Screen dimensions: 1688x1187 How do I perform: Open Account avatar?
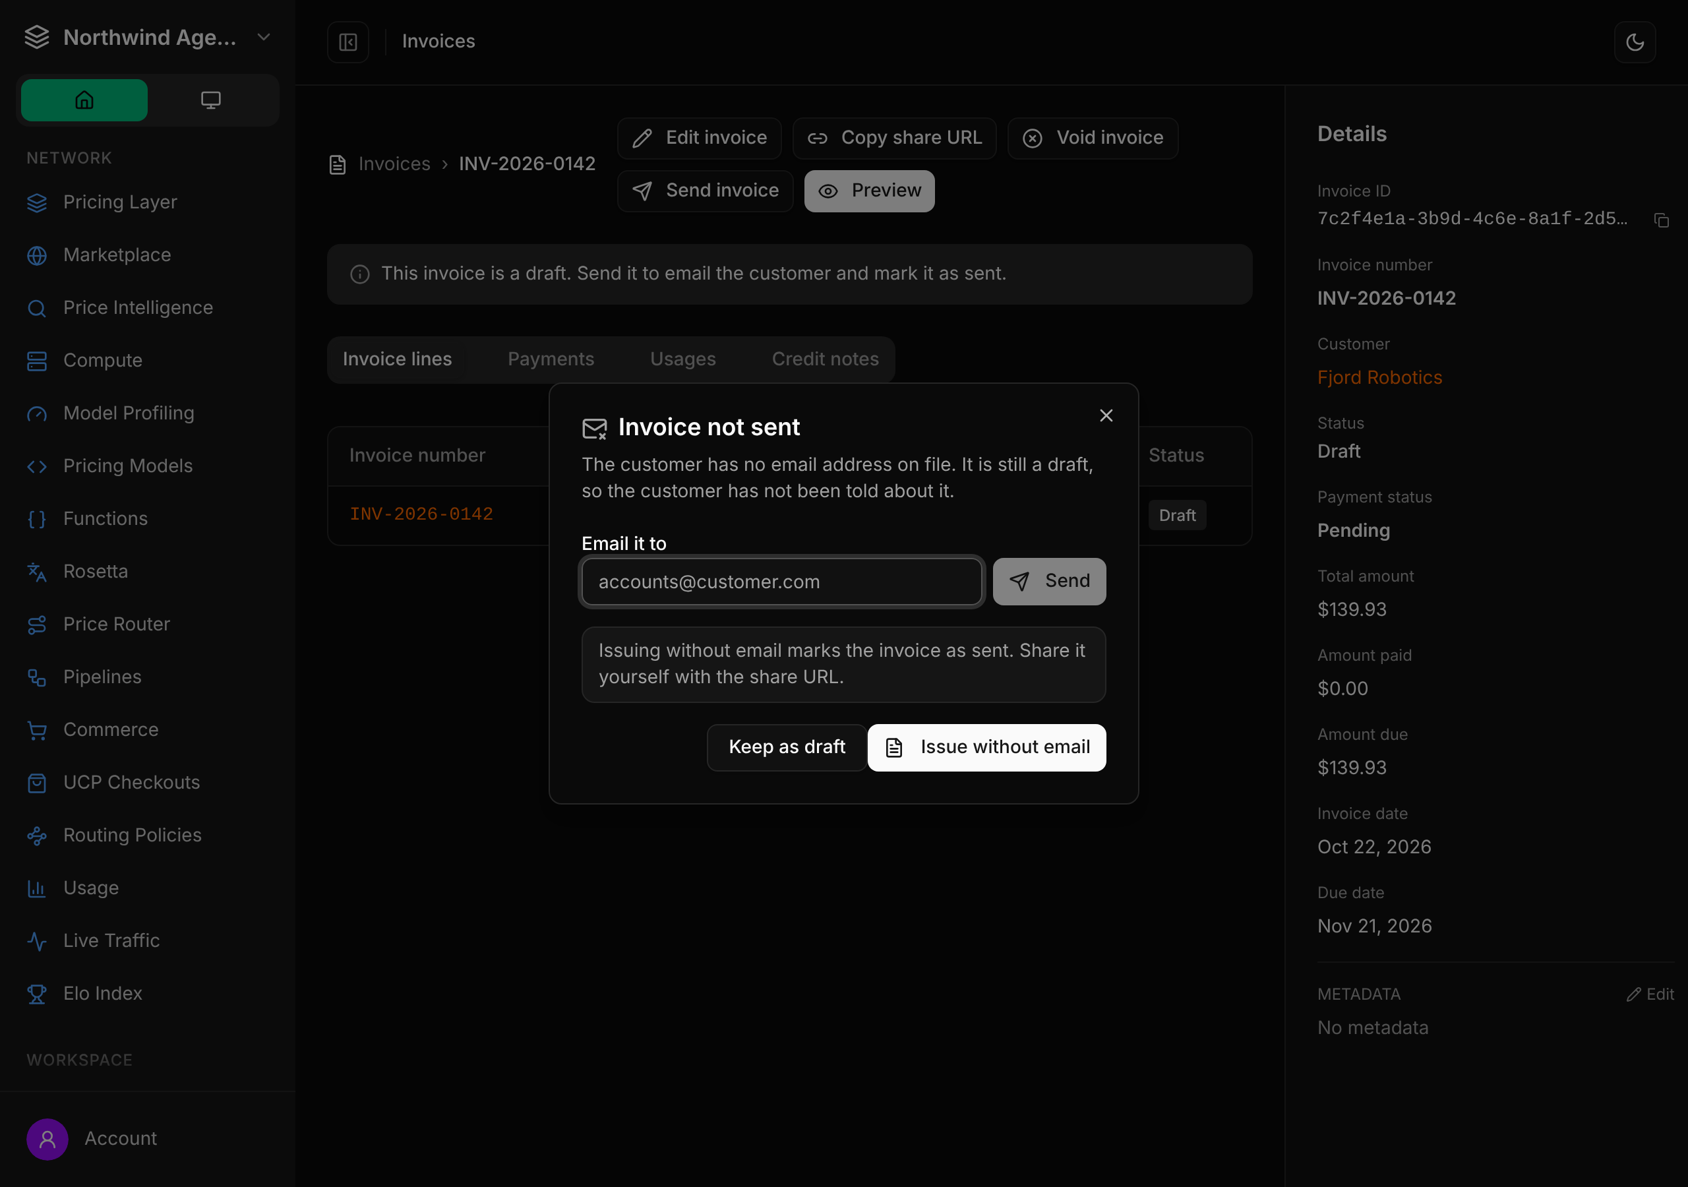[47, 1140]
